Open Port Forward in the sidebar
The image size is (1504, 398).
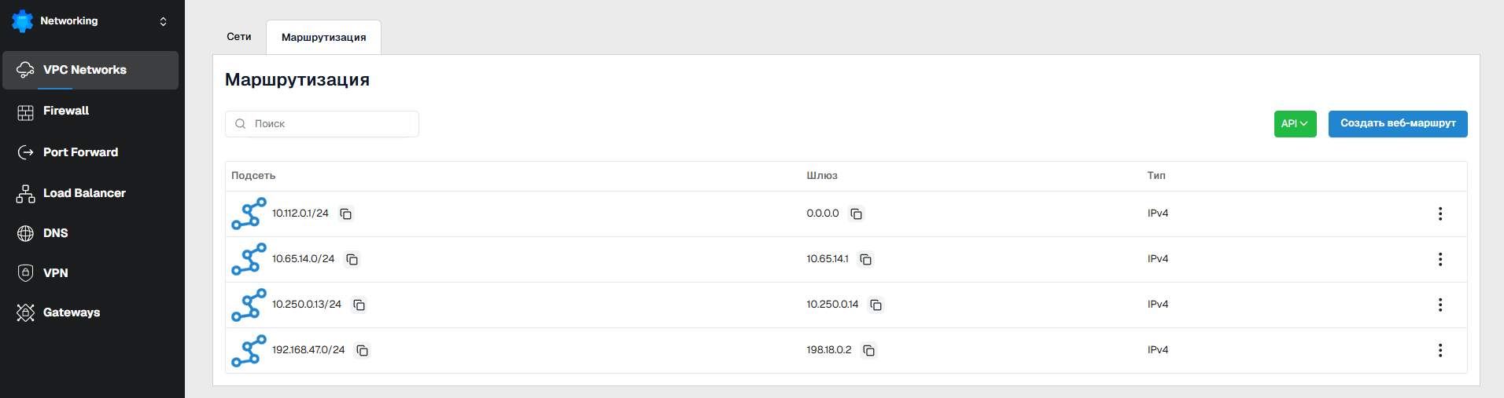(x=80, y=152)
